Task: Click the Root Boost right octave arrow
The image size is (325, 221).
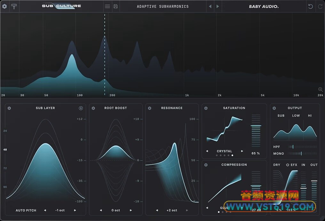Action: click(131, 210)
